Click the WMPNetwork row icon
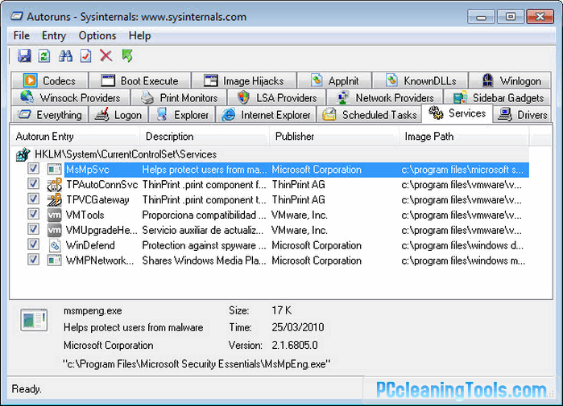Screen dimensions: 563x406 [x=55, y=260]
